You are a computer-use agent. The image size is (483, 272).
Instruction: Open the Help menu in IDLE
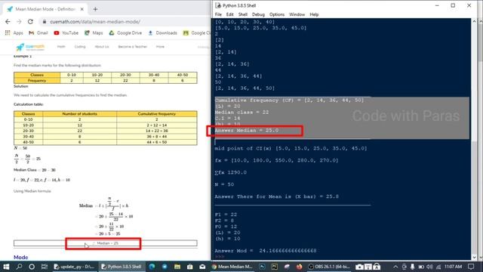(x=314, y=14)
